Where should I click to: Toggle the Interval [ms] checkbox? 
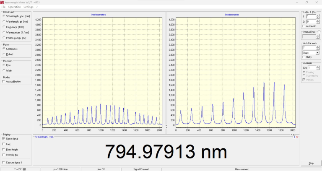point(319,32)
